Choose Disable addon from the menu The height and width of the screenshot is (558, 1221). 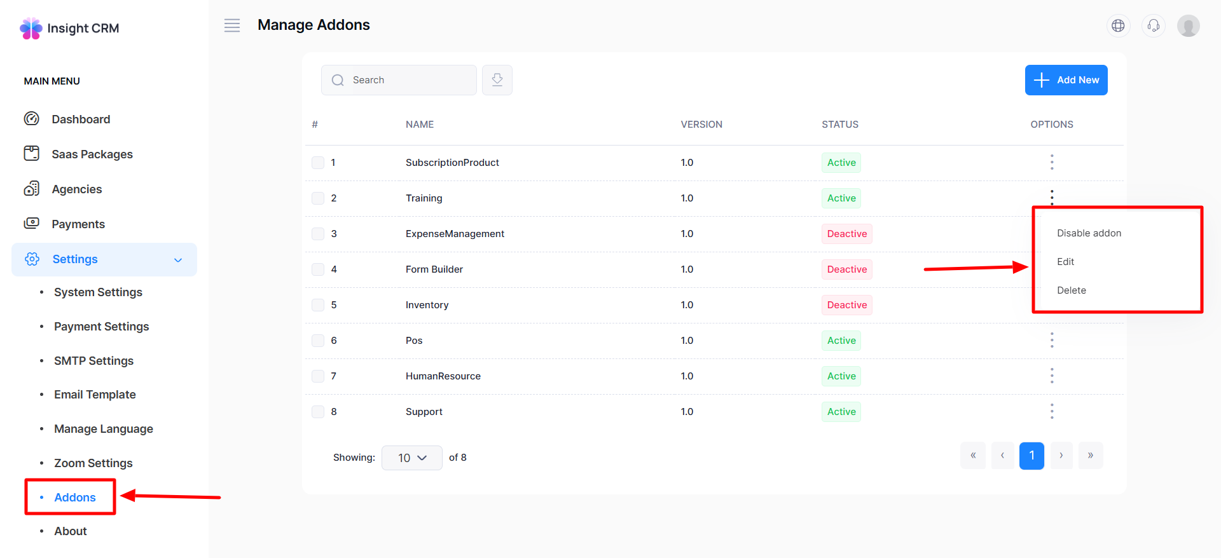pyautogui.click(x=1089, y=233)
